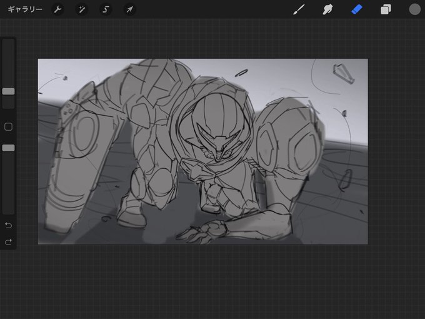425x319 pixels.
Task: Tap the square modify button on sidebar
Action: point(8,127)
